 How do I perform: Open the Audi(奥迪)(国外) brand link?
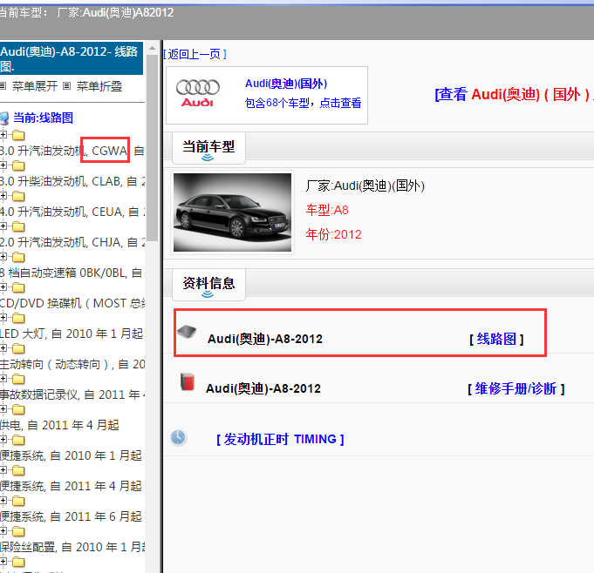pos(286,84)
